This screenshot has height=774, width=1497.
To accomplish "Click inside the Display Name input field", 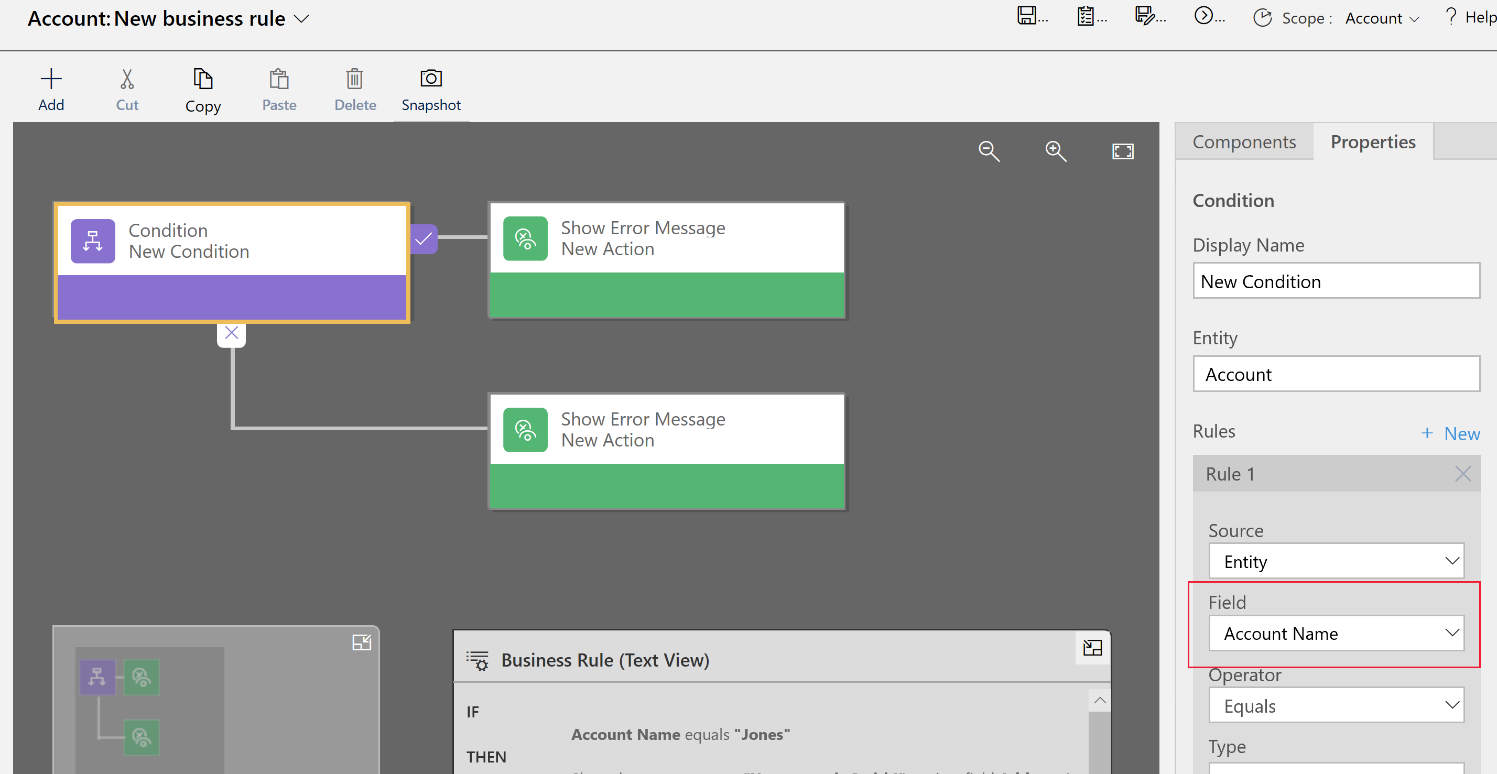I will click(x=1335, y=280).
